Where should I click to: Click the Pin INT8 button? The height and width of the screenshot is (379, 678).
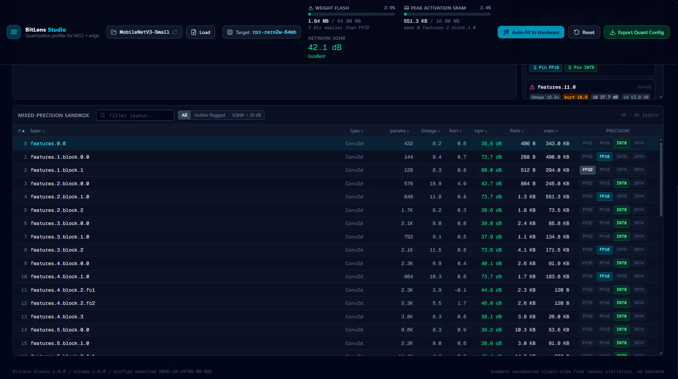(x=581, y=67)
